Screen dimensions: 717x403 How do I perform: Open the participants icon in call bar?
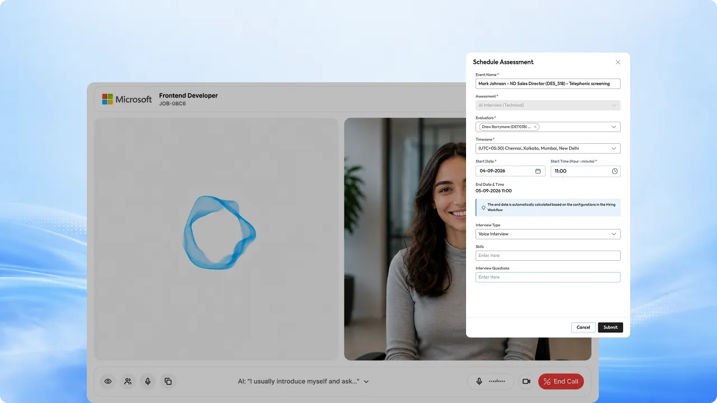point(128,381)
